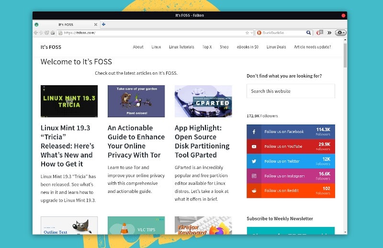Click the vertical scrollbar thumb
Screen dimensions: 383x248
coord(345,56)
